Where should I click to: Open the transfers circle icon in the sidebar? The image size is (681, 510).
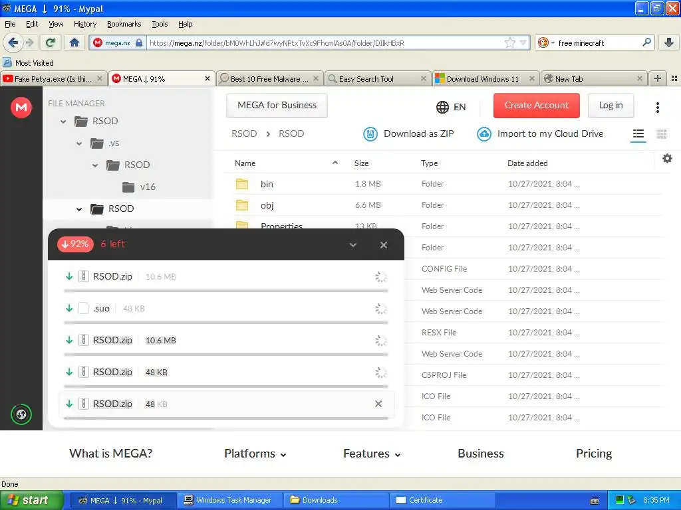tap(21, 414)
